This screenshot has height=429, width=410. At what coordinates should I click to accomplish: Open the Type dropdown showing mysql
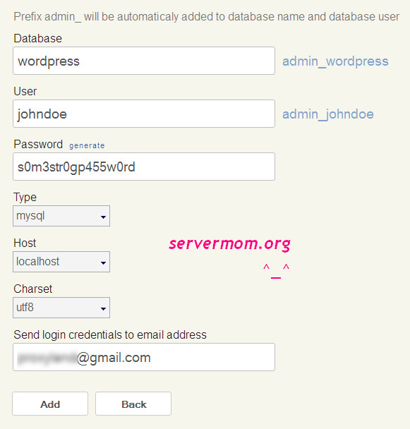[61, 216]
